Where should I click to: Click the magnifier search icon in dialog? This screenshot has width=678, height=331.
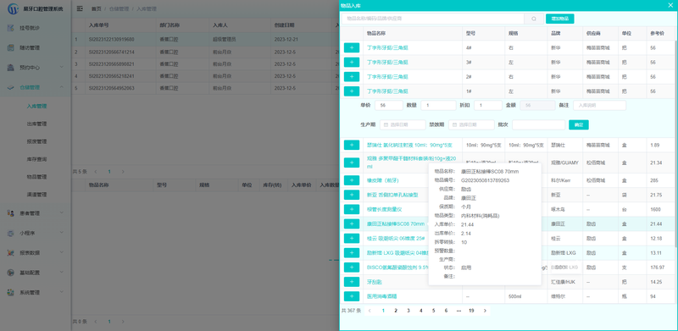point(534,19)
